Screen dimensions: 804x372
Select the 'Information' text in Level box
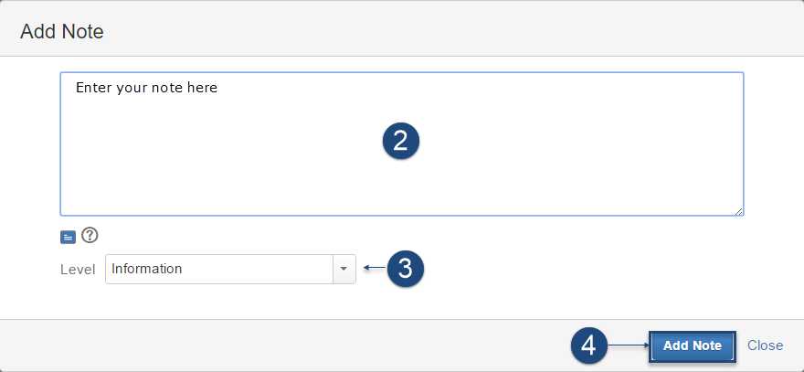coord(146,269)
